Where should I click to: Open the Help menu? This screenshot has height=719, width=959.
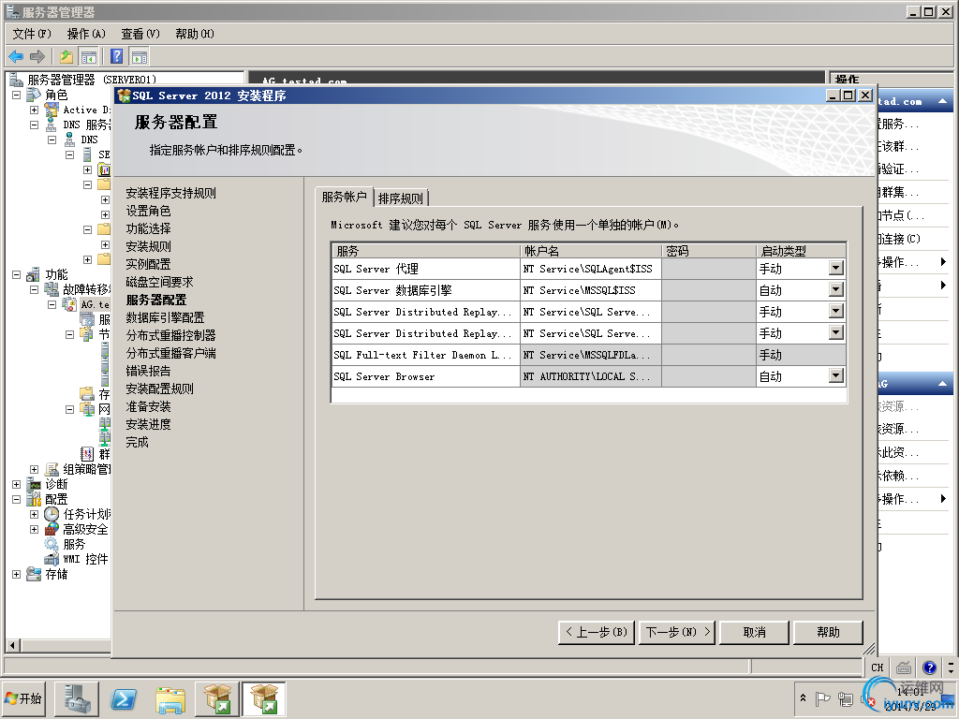click(195, 34)
